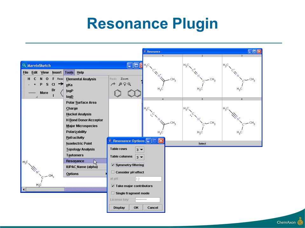The height and width of the screenshot is (228, 305).
Task: Select the C atom button
Action: point(35,79)
